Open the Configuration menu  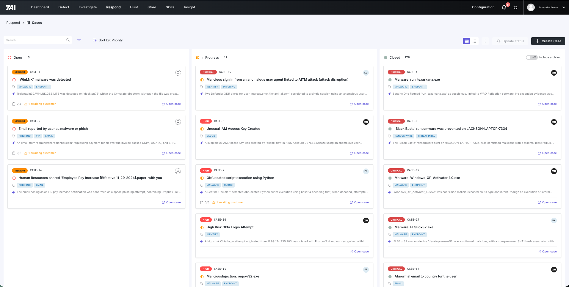[483, 7]
